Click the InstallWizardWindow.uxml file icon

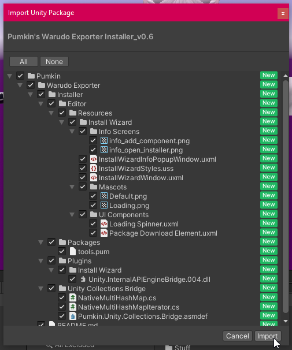tap(94, 178)
